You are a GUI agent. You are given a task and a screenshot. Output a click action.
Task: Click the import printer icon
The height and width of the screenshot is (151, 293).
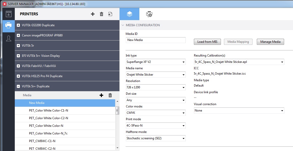pyautogui.click(x=110, y=14)
